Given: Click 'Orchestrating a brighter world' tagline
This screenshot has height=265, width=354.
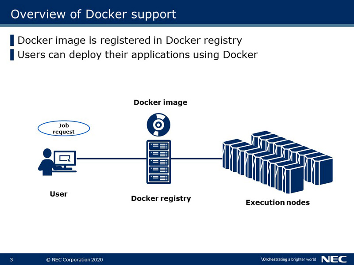Looking at the screenshot, I should point(289,259).
